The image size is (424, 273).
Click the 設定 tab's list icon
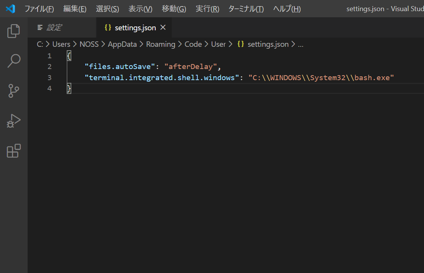pyautogui.click(x=39, y=27)
